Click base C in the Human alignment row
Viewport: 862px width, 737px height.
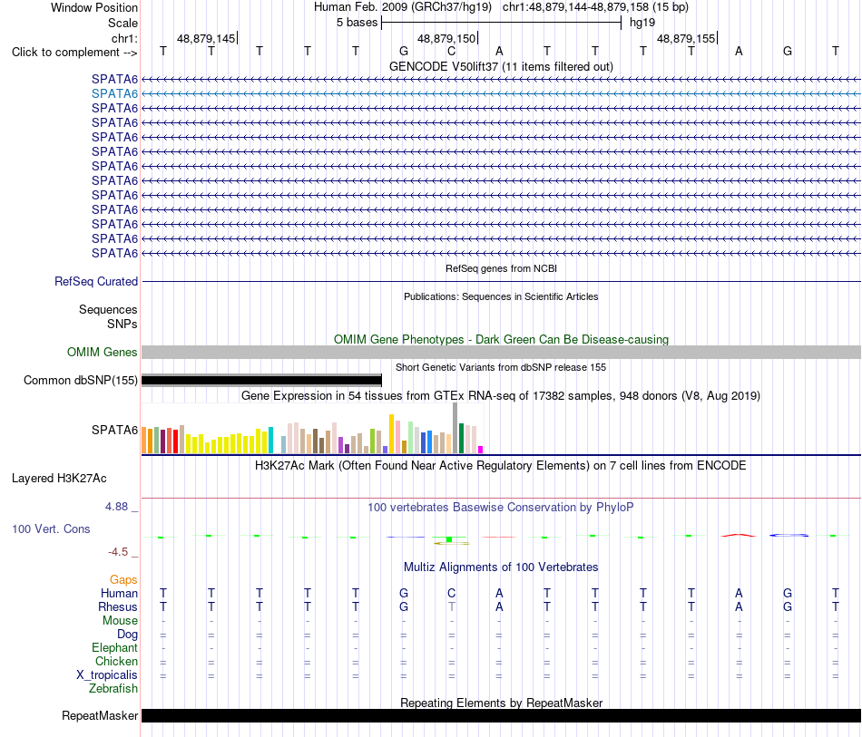click(451, 593)
